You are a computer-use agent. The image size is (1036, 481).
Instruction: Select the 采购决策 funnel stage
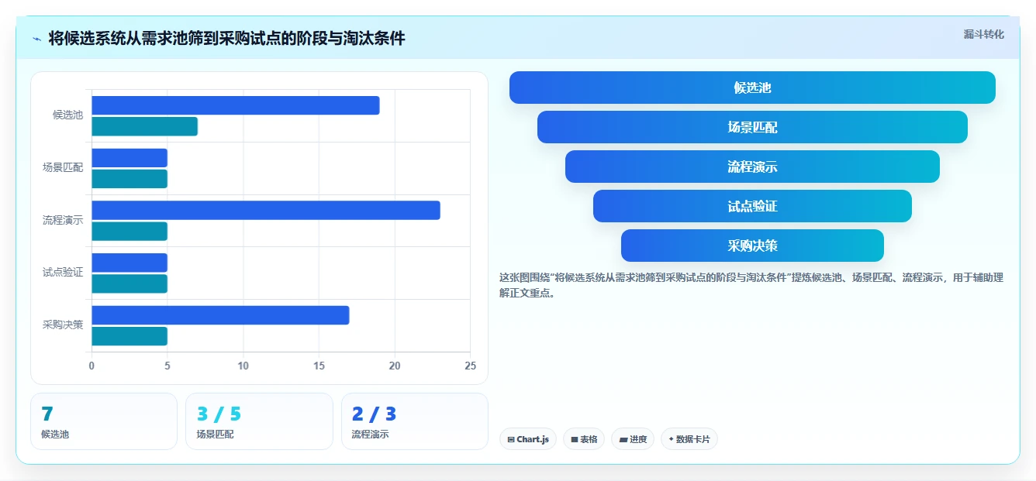(752, 246)
